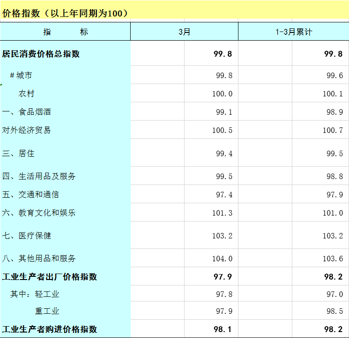Image resolution: width=349 pixels, height=338 pixels.
Task: Select the 居民消费价格总指数 row label
Action: (41, 54)
